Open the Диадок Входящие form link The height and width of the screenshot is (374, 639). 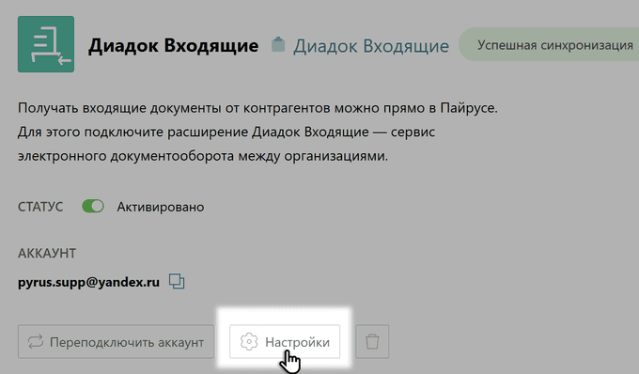(371, 46)
